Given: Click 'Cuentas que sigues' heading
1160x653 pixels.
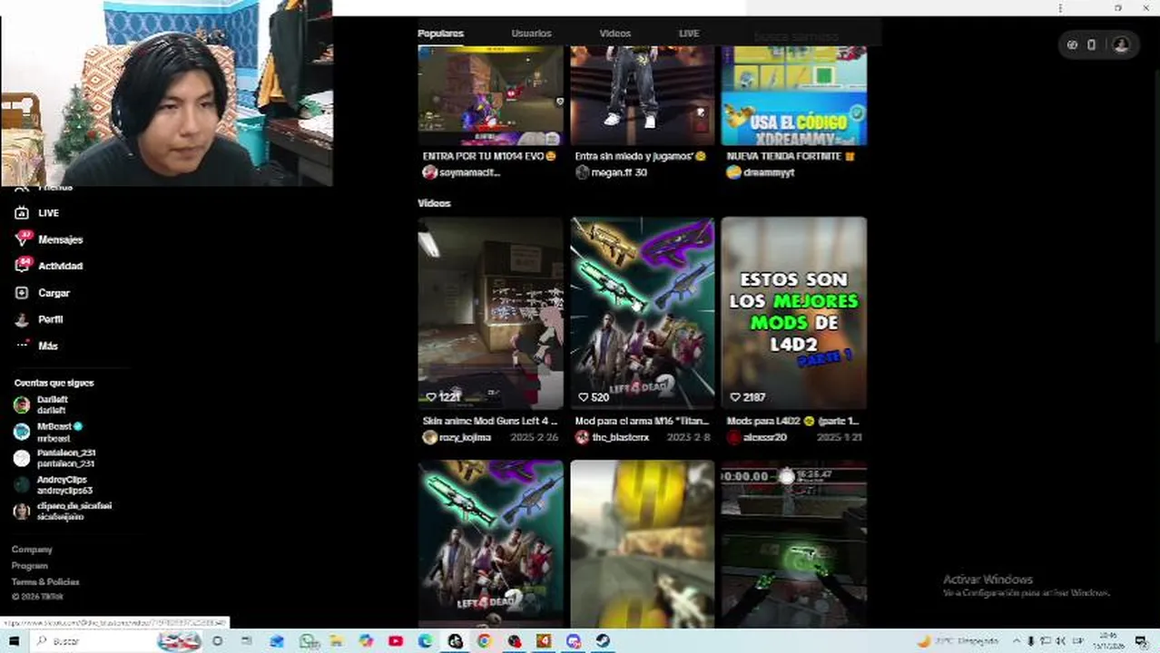Looking at the screenshot, I should coord(54,383).
